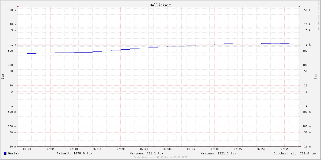
Task: Select the Aktuell 1078.0 lux reading
Action: [74, 153]
